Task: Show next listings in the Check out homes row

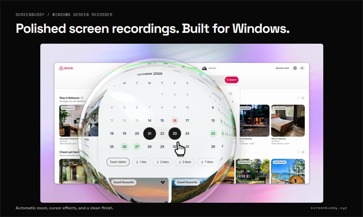Action: 303,152
